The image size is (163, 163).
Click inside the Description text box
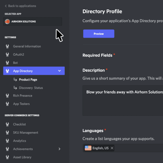point(123,100)
